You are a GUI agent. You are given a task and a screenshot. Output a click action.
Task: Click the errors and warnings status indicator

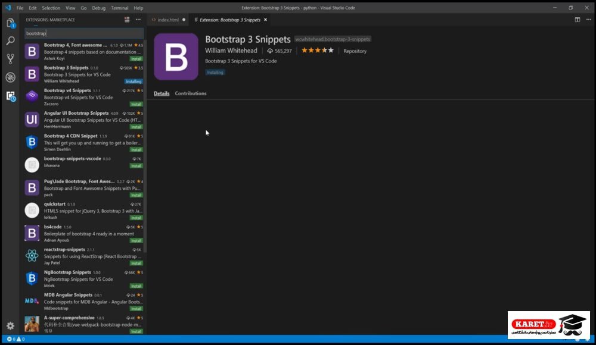click(15, 339)
